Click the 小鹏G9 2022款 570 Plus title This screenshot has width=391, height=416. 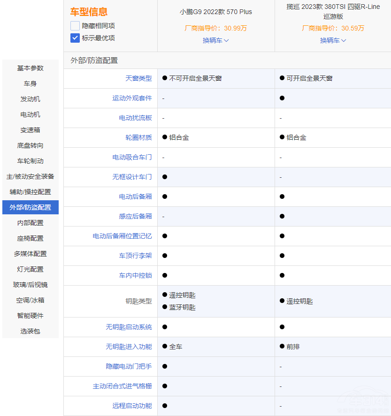pyautogui.click(x=216, y=11)
